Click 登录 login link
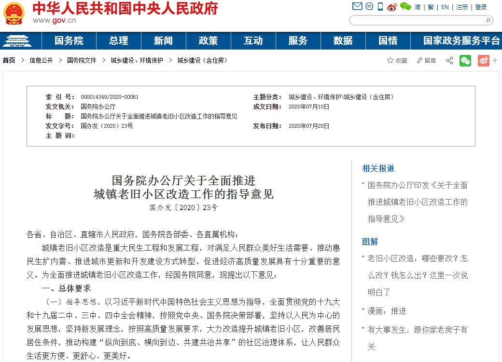This screenshot has width=502, height=362. pyautogui.click(x=481, y=7)
